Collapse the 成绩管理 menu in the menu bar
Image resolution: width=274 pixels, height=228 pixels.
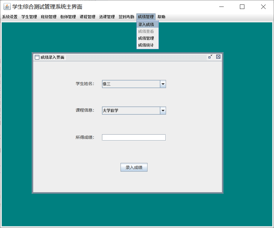point(146,17)
